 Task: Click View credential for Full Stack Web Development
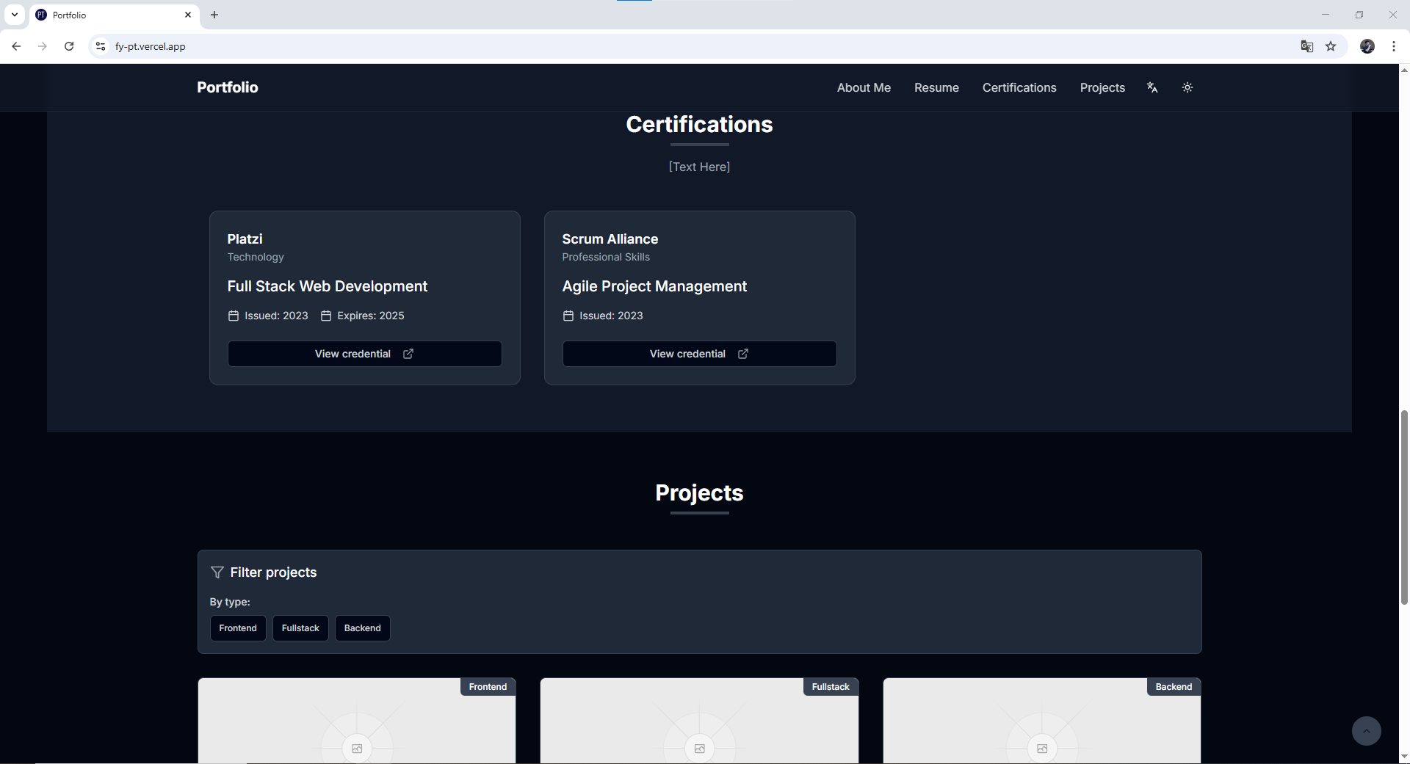tap(364, 354)
